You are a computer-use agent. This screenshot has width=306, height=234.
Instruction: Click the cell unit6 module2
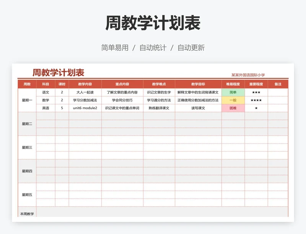click(85, 108)
